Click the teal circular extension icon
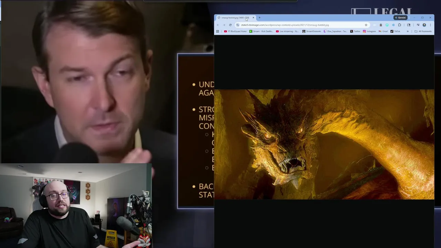 pos(387,25)
